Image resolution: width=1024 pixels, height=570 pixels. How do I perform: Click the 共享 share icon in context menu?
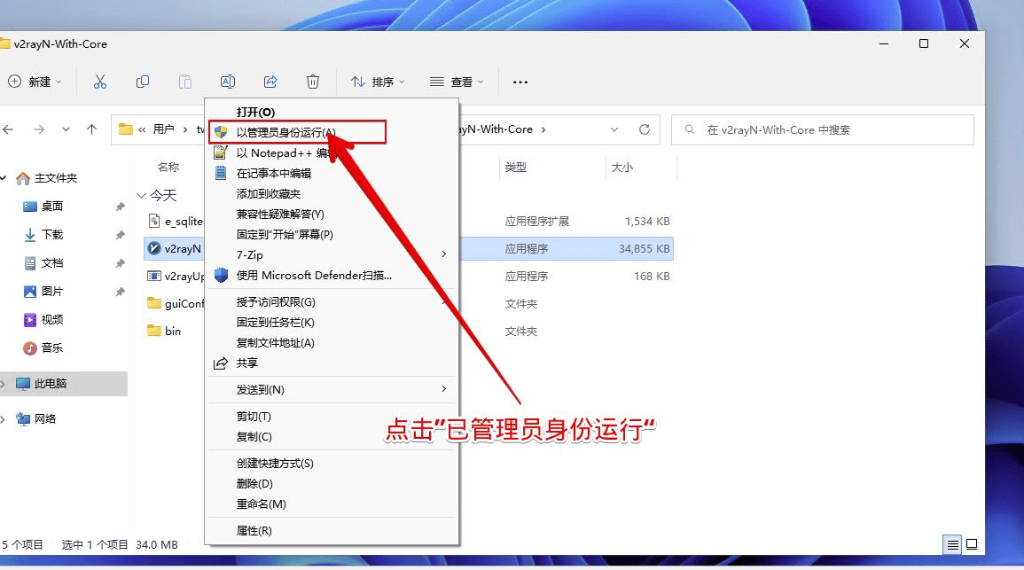click(221, 363)
